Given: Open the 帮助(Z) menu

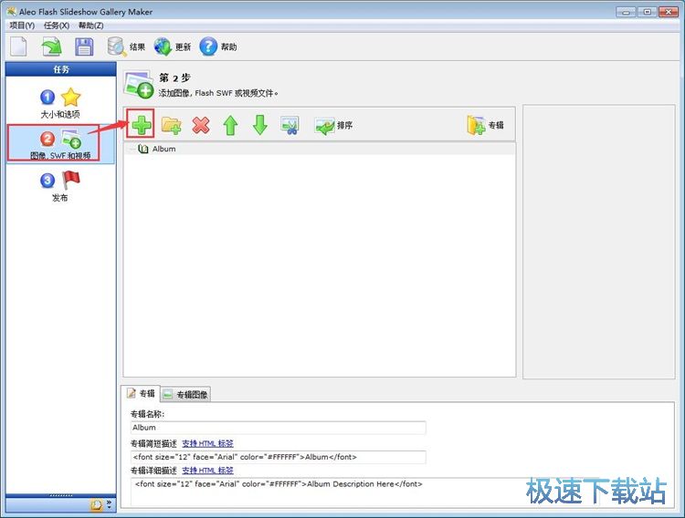Looking at the screenshot, I should tap(90, 26).
